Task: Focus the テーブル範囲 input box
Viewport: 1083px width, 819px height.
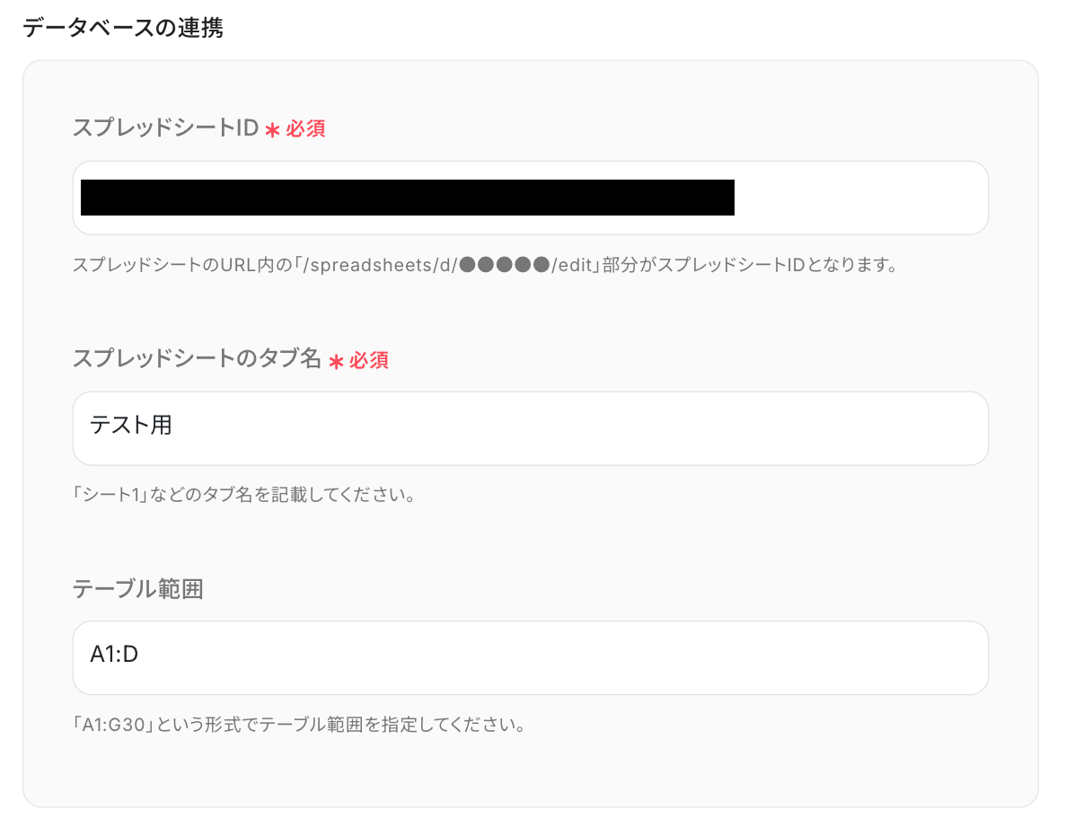Action: pyautogui.click(x=531, y=657)
